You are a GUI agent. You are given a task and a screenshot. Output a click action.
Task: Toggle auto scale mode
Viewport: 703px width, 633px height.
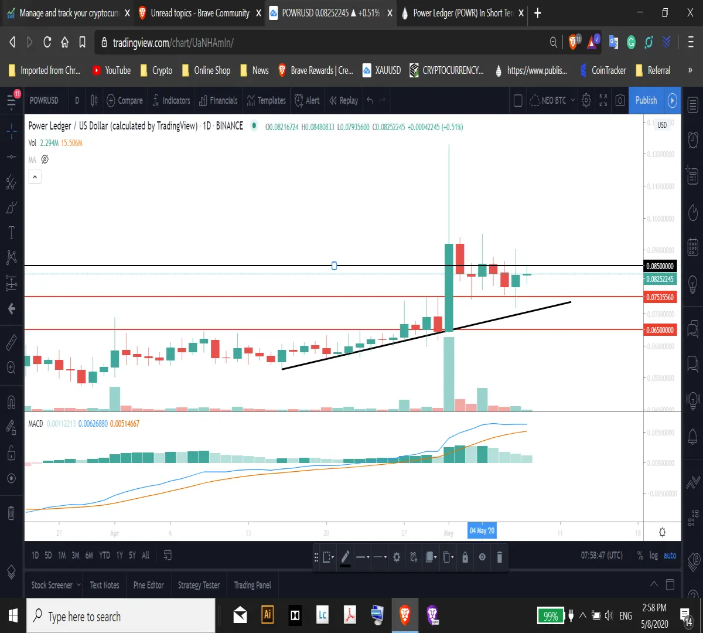[670, 556]
